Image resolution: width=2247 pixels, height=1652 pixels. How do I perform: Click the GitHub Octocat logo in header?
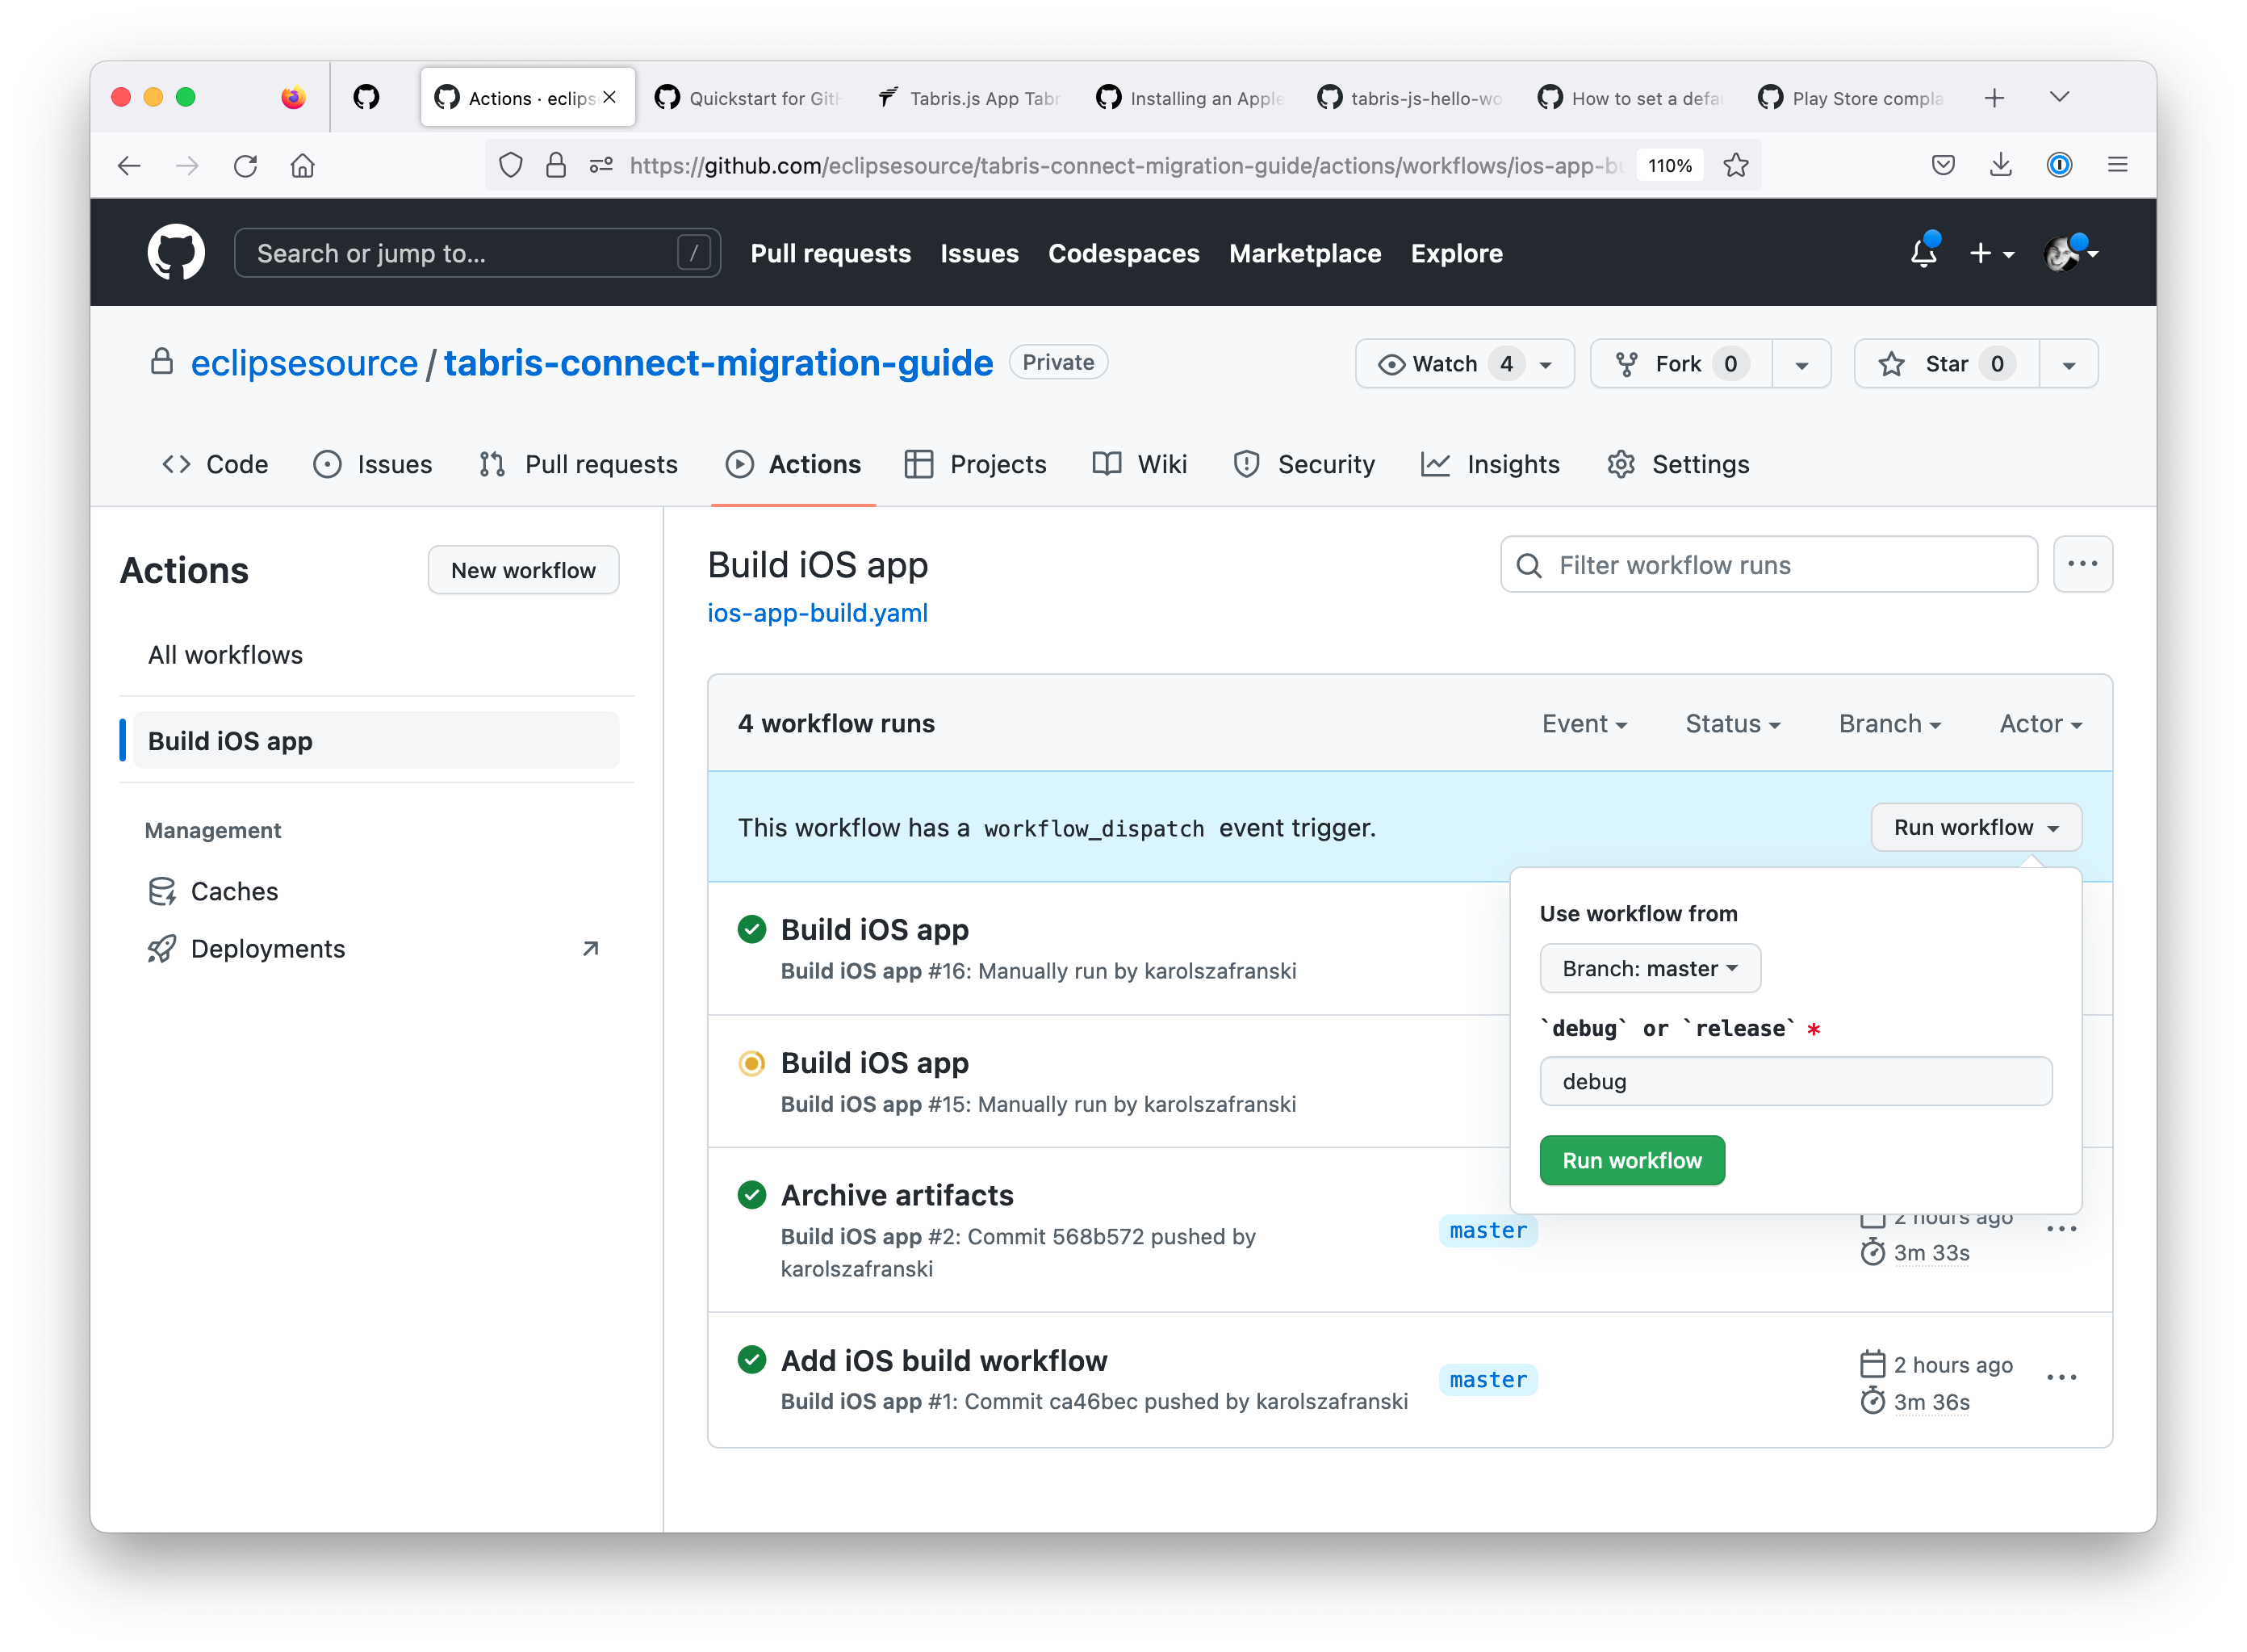176,252
